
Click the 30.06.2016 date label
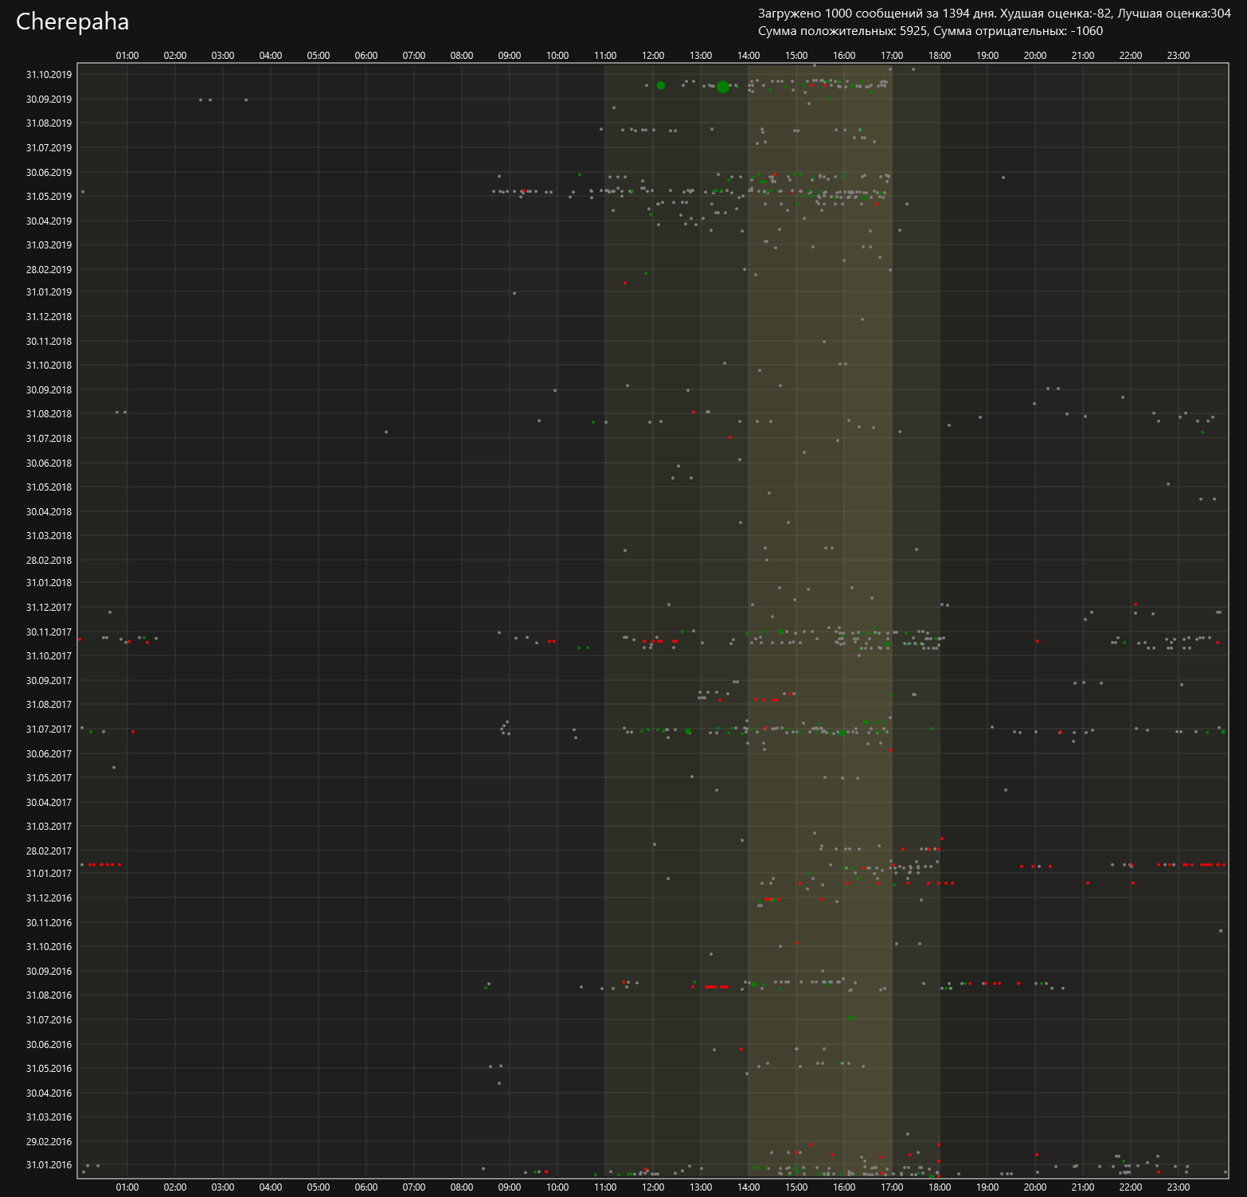[x=49, y=1045]
